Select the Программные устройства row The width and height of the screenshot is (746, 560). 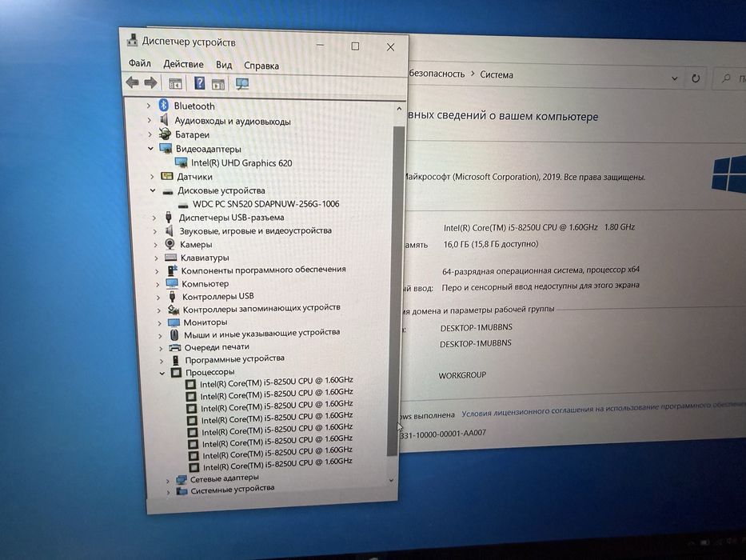click(x=234, y=358)
